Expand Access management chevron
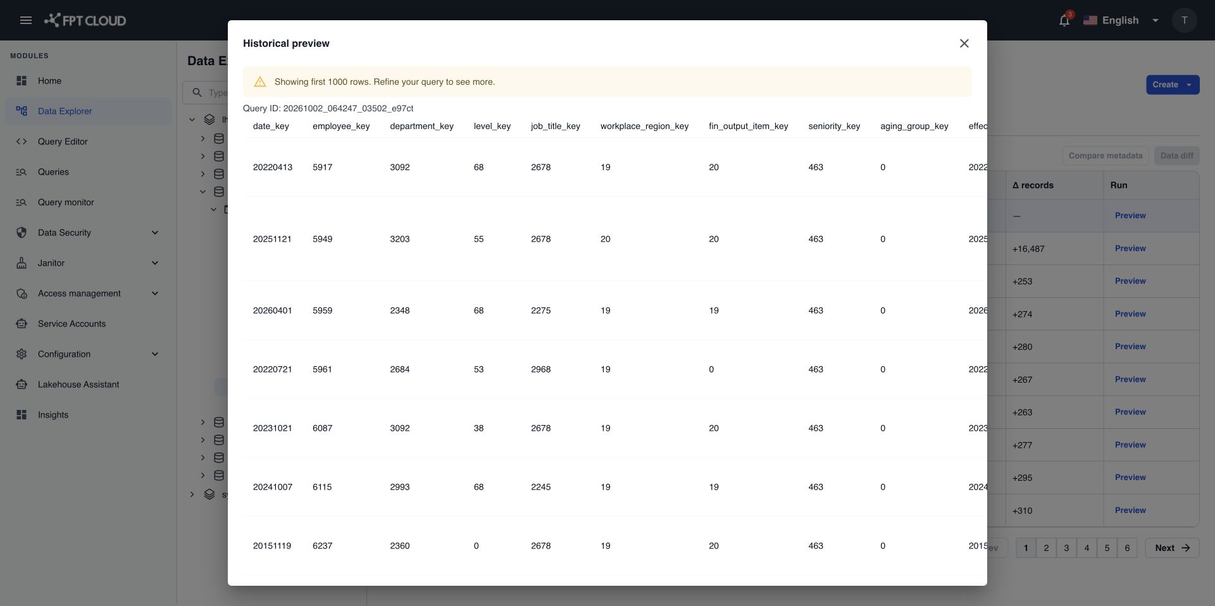Screen dimensions: 1215x606 click(155, 294)
